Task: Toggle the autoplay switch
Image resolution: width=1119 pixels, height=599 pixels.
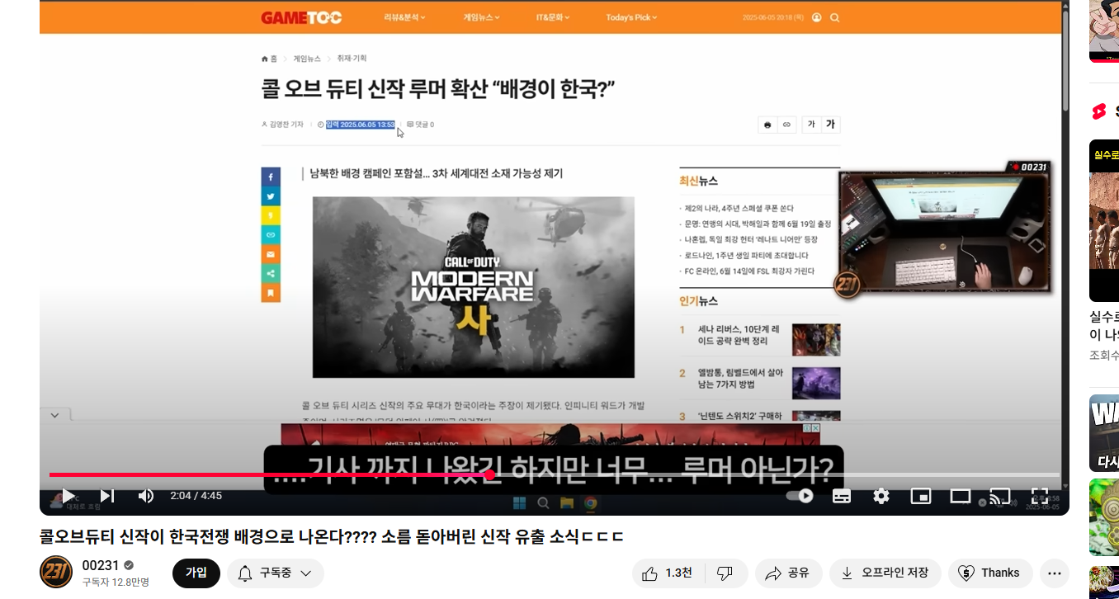Action: point(799,496)
